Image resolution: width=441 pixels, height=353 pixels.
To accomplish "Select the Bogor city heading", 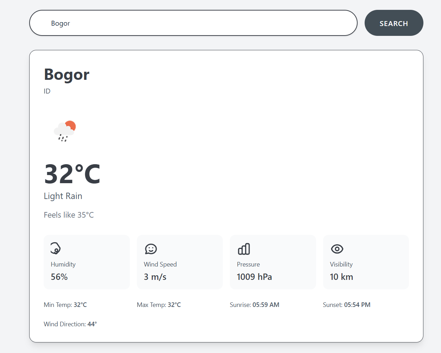I will (67, 75).
